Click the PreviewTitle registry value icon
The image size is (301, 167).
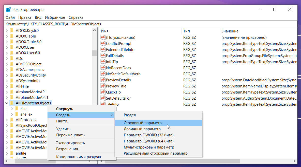(x=103, y=86)
